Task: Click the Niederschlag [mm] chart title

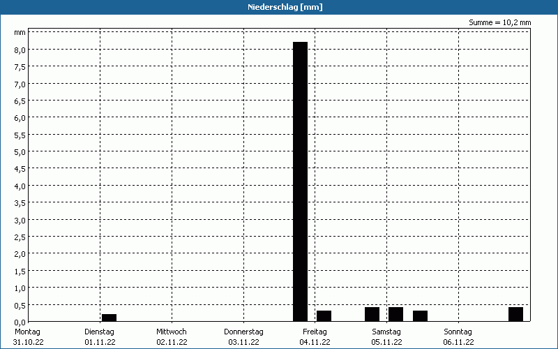Action: (x=285, y=7)
